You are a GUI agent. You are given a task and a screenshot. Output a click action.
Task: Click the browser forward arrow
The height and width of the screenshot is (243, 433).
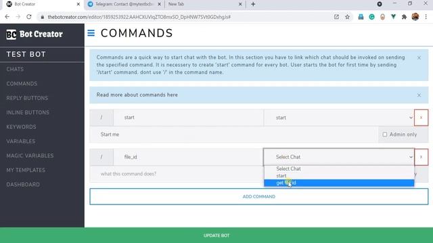pyautogui.click(x=18, y=17)
